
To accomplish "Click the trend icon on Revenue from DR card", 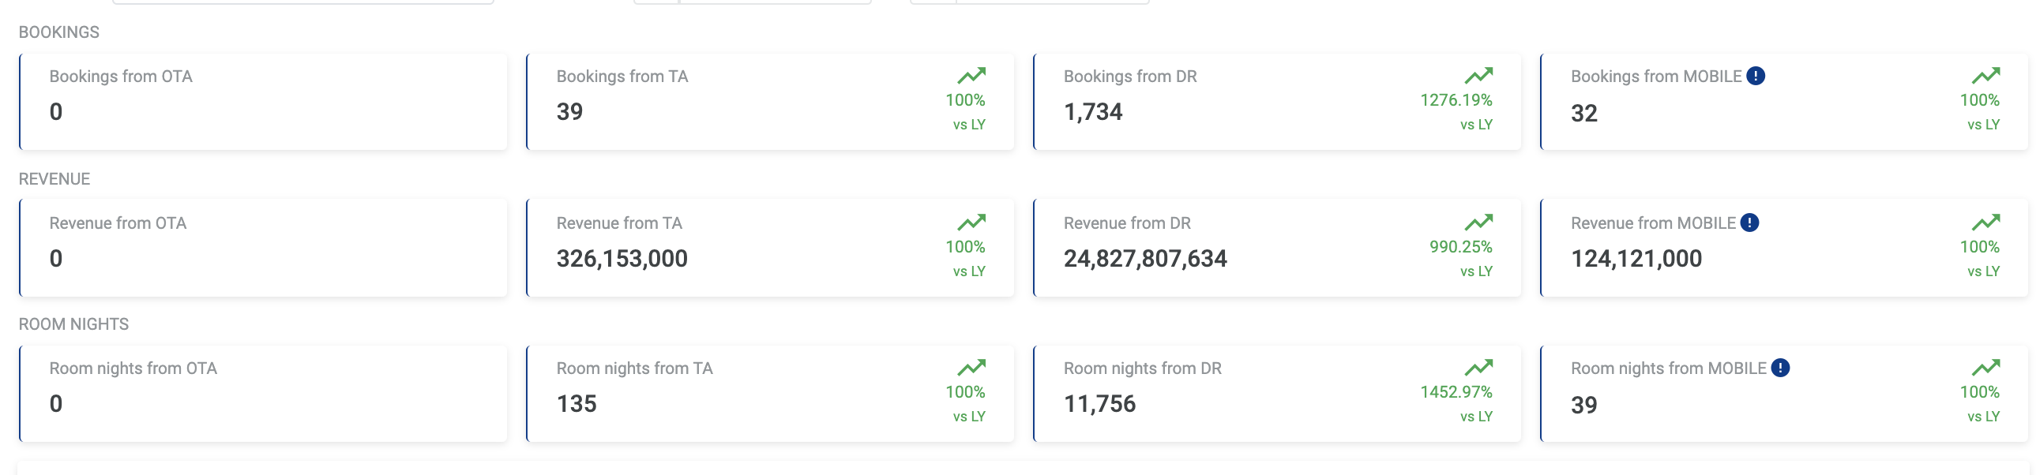I will [1478, 223].
